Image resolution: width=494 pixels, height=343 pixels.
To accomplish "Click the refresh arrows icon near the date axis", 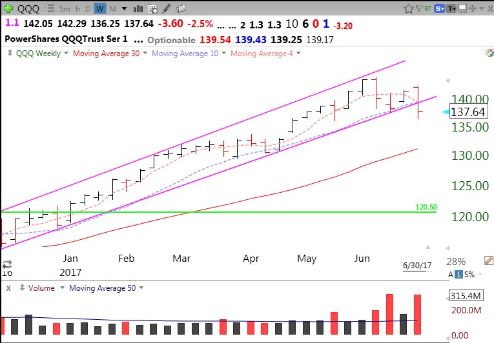I will pos(7,264).
